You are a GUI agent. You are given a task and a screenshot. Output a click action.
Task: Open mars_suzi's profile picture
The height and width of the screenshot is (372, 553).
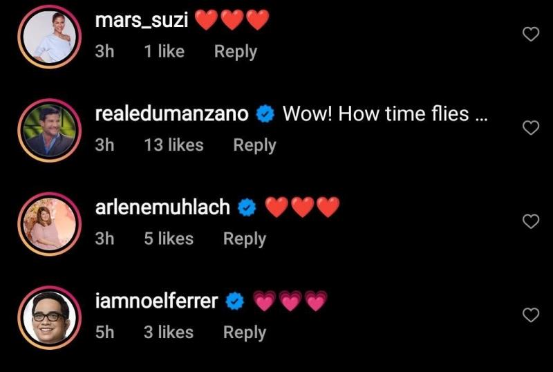[48, 35]
